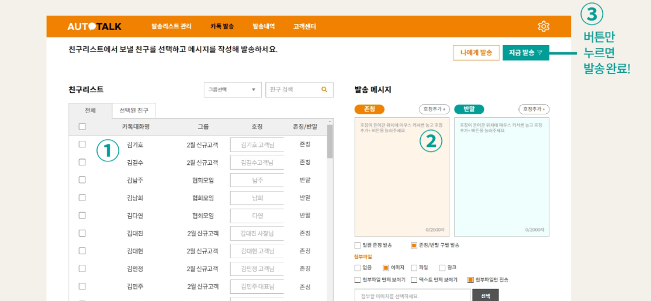
Task: Click the teal 반말 message label
Action: point(469,109)
